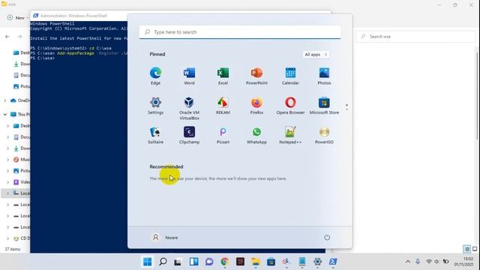Collapse This PC in Explorer navigation pane

click(x=5, y=115)
